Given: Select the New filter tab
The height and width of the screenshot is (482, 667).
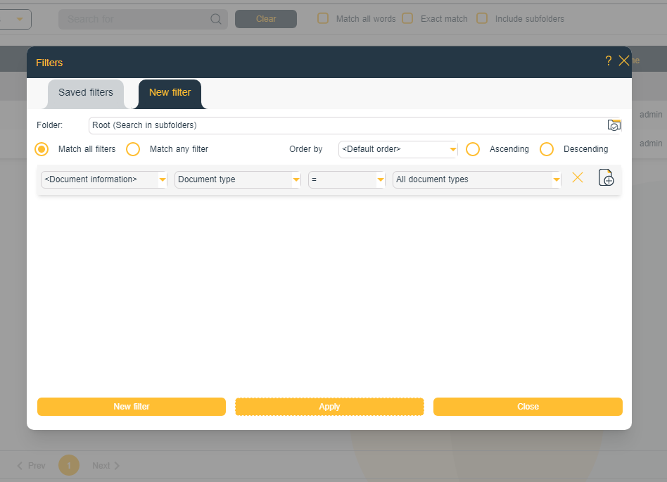Looking at the screenshot, I should (170, 93).
